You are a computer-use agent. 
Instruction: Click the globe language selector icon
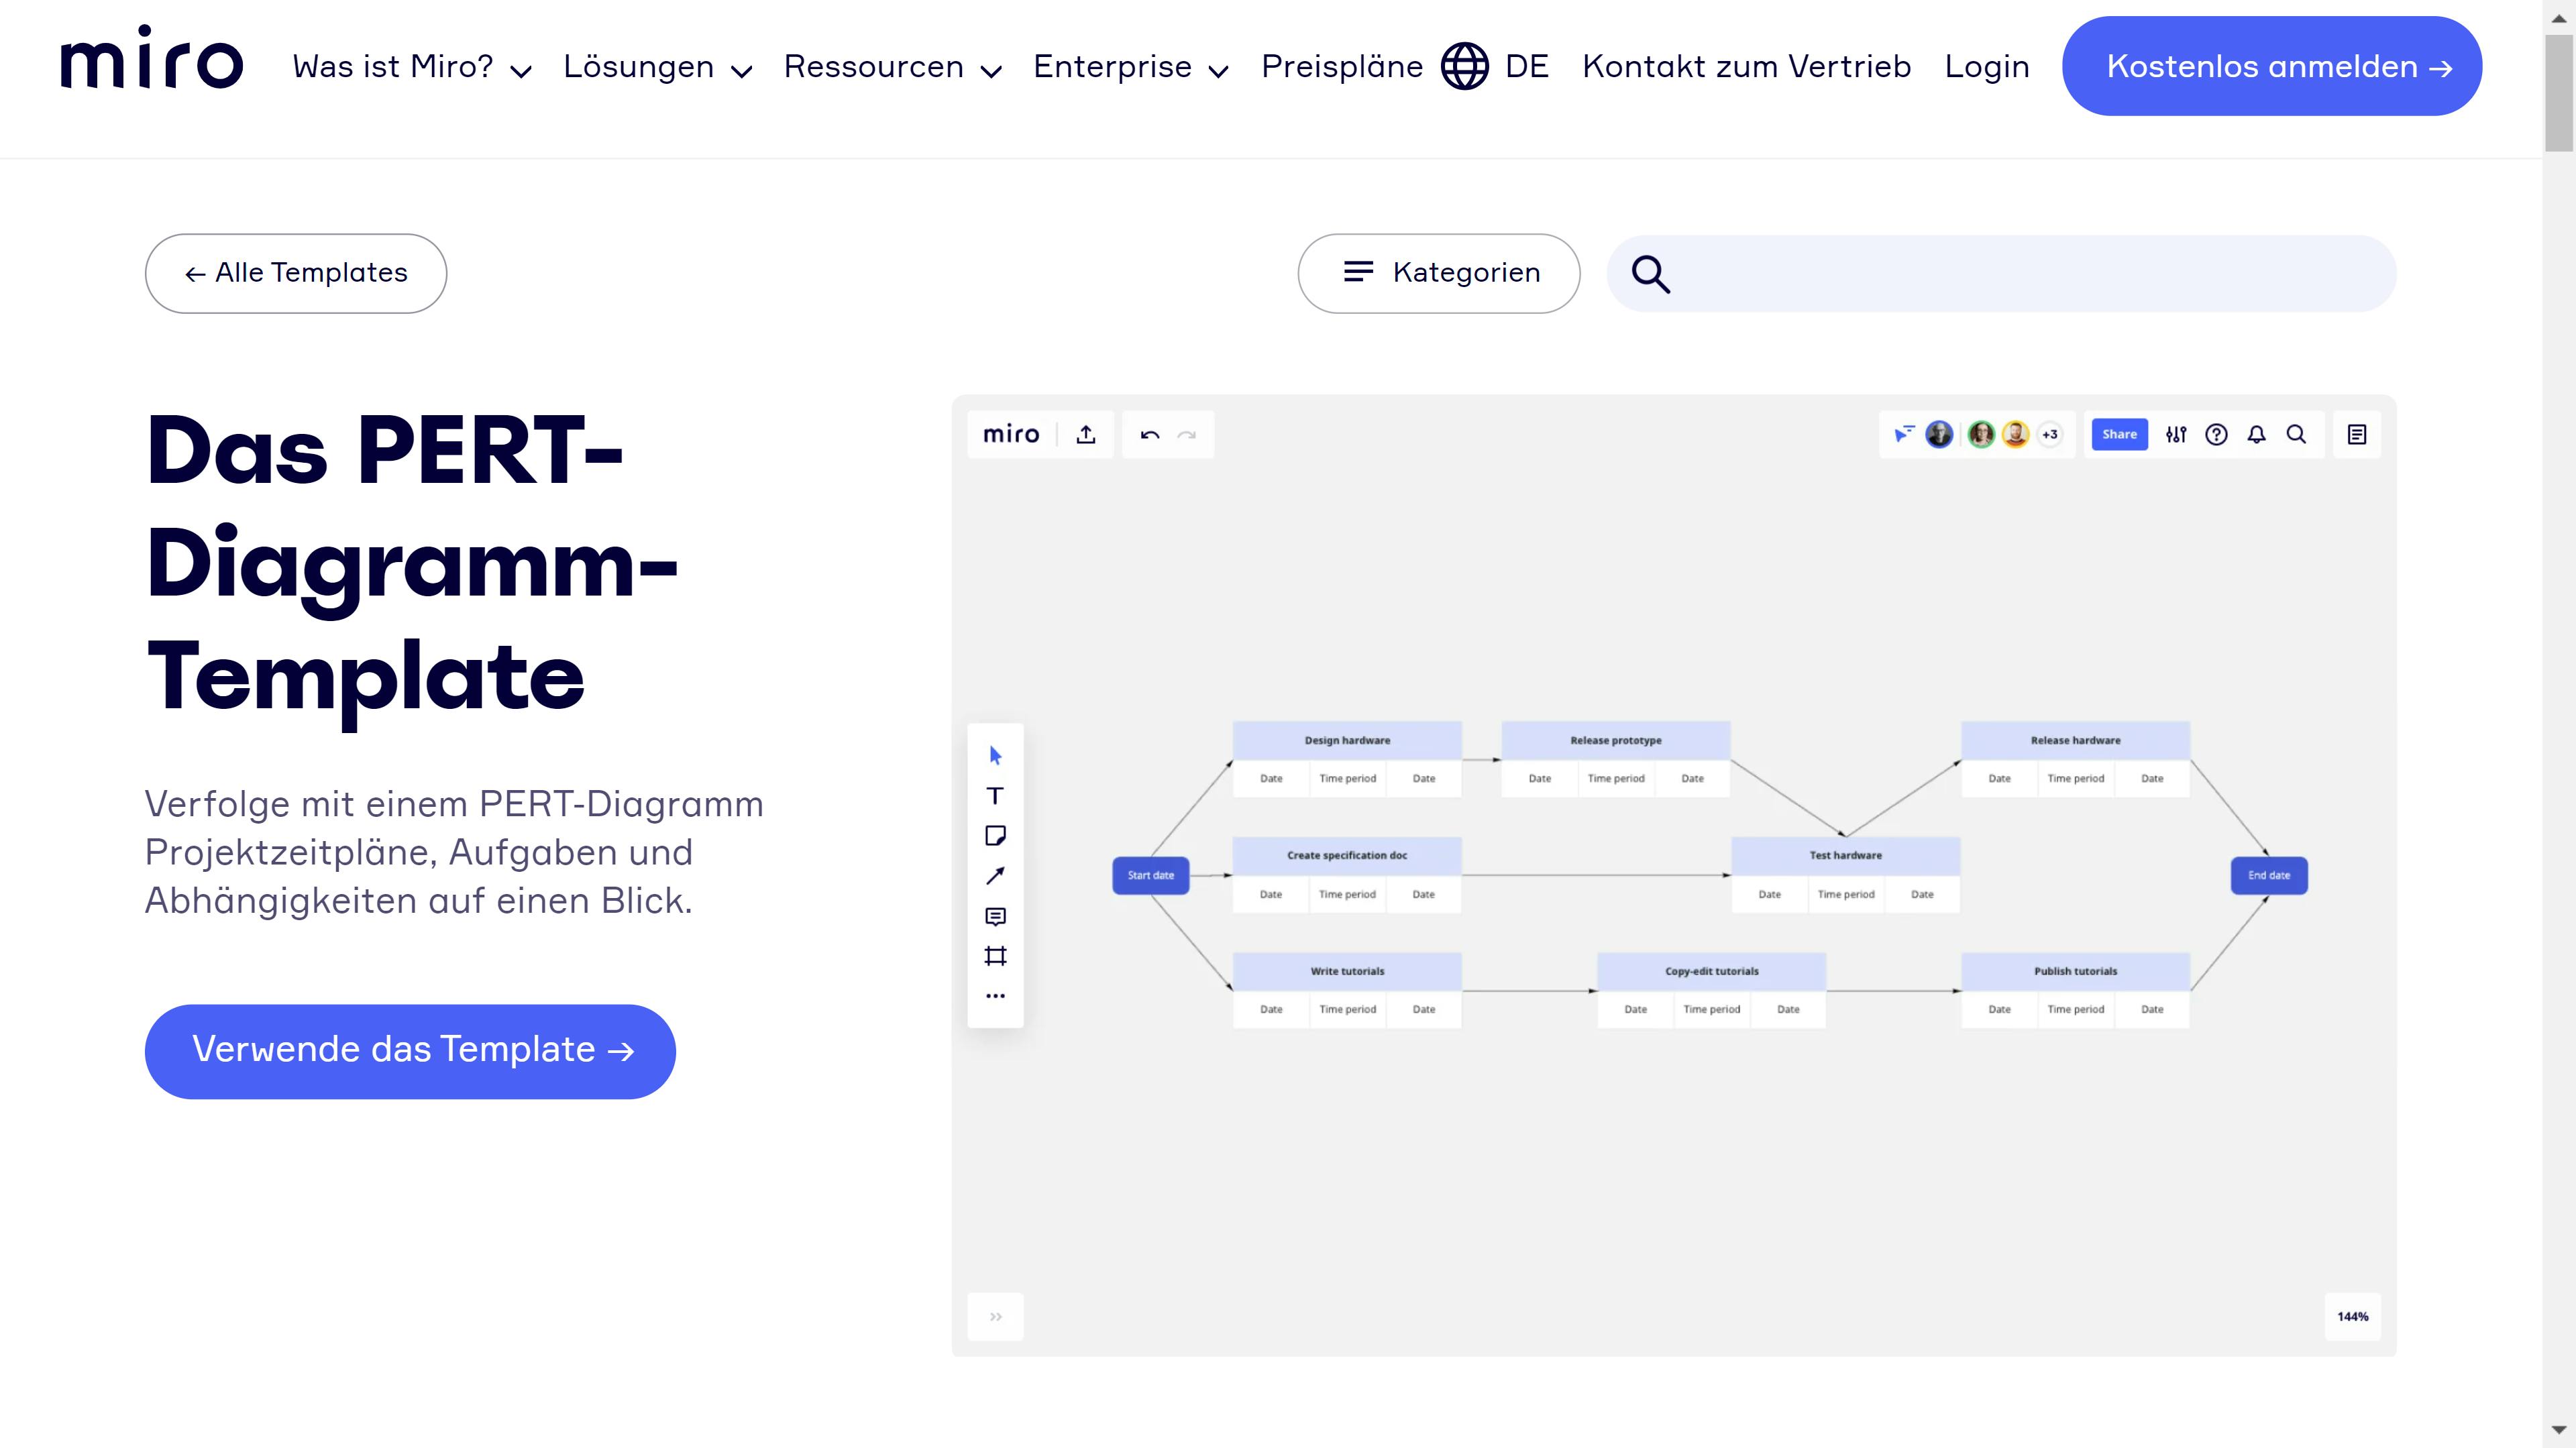point(1464,67)
